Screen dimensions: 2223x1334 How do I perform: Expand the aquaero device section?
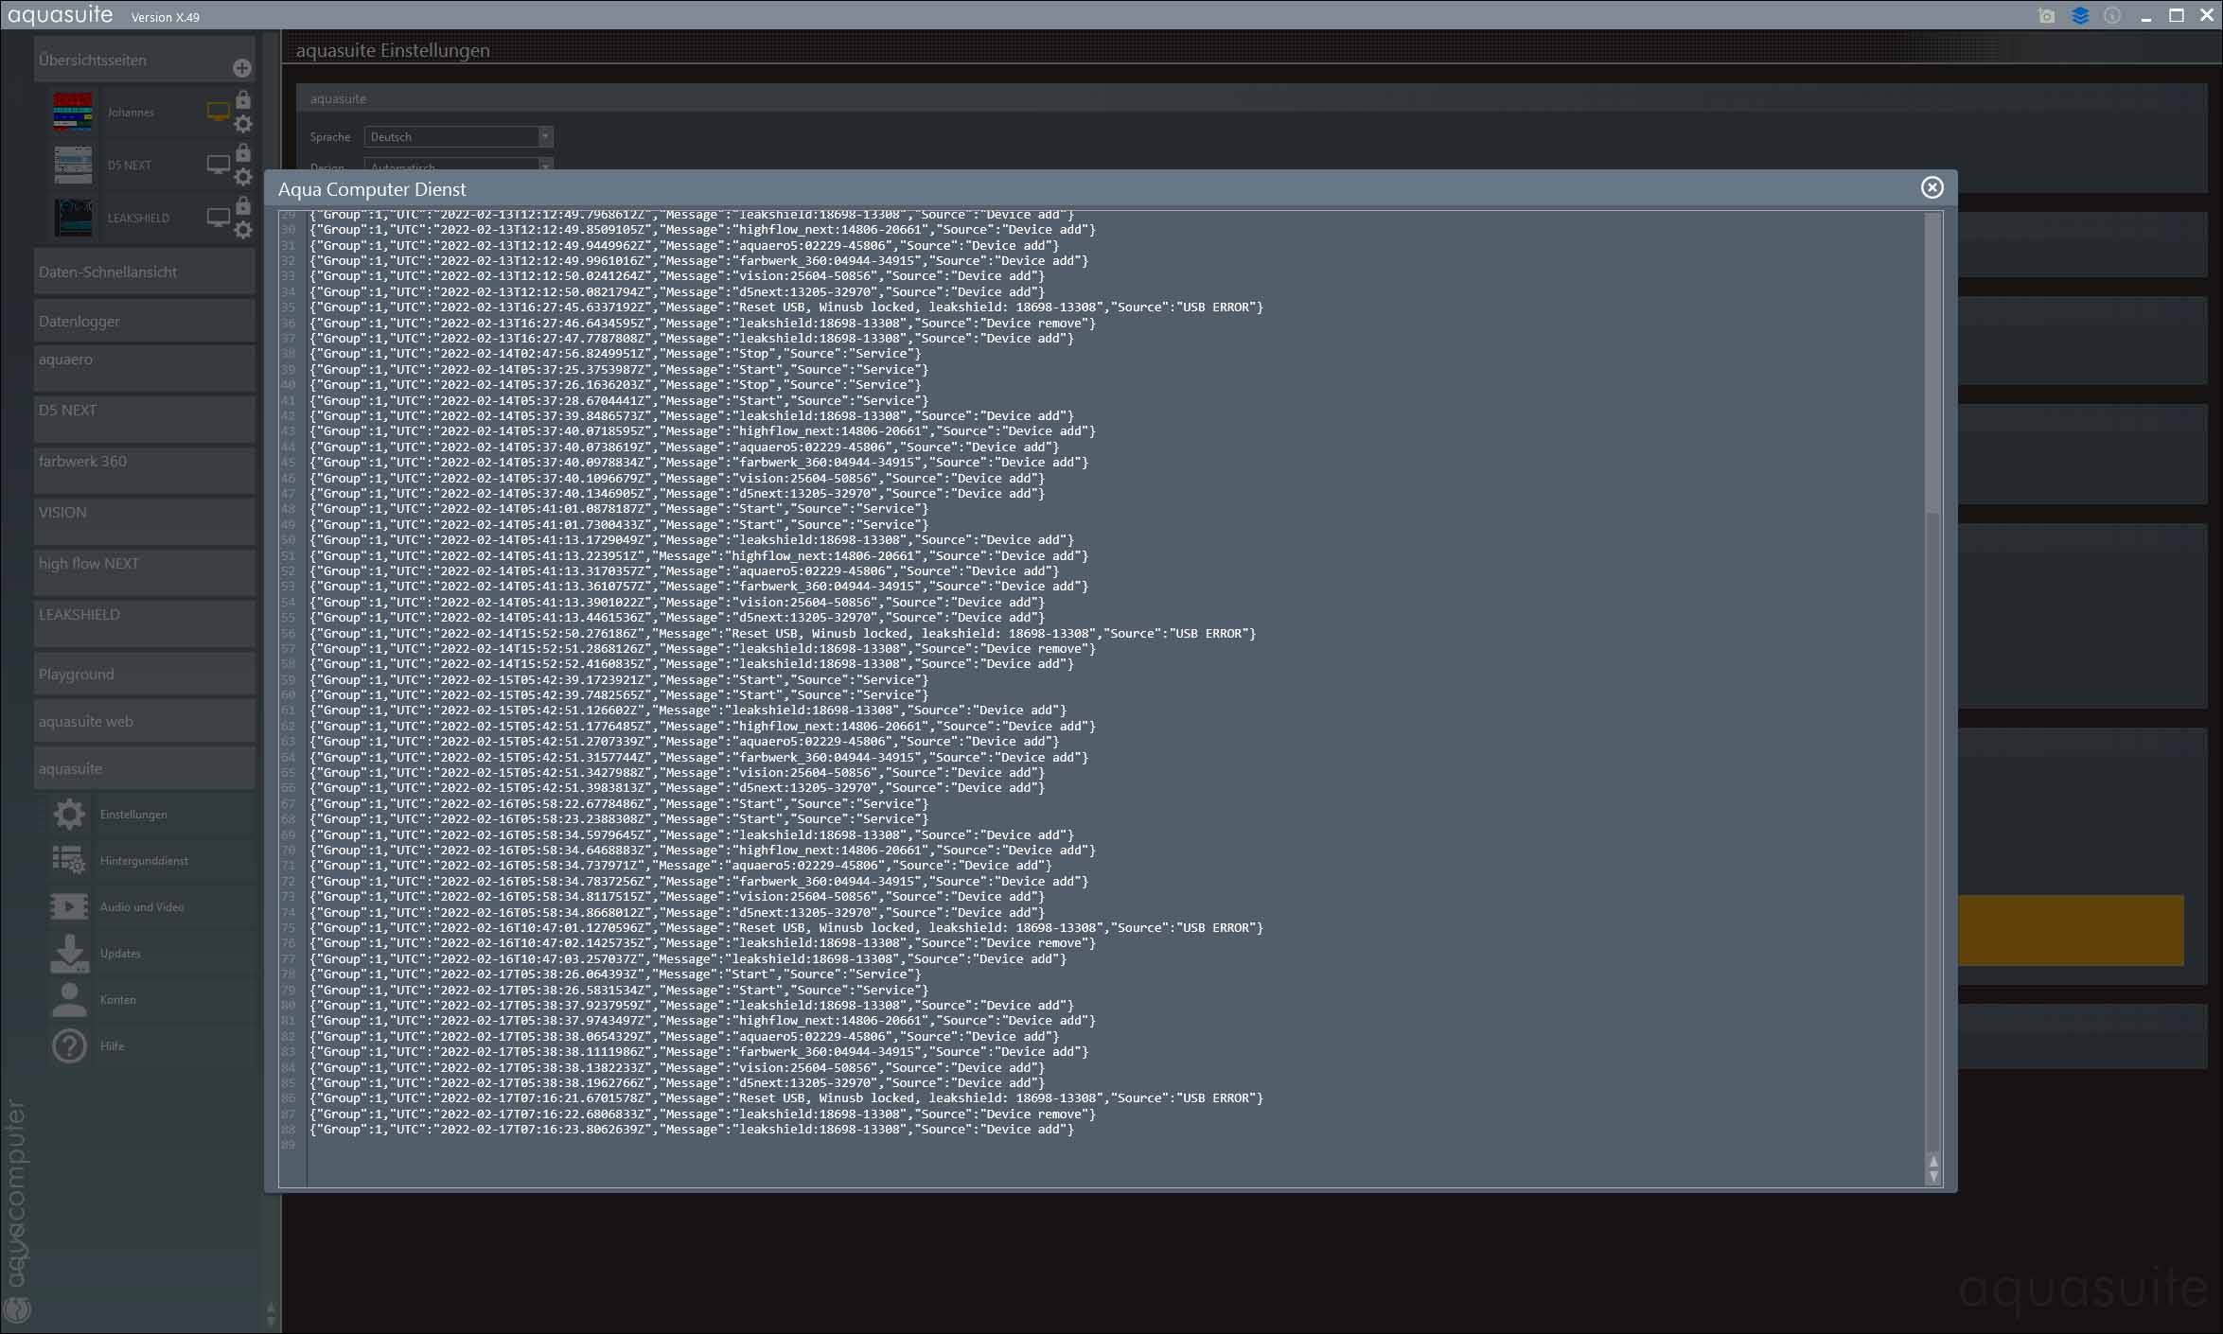(145, 367)
